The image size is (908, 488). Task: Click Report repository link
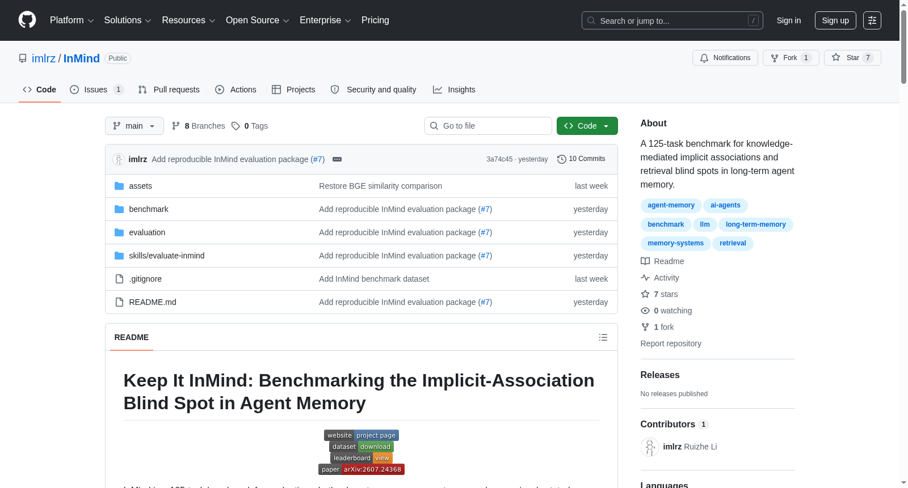click(x=671, y=343)
